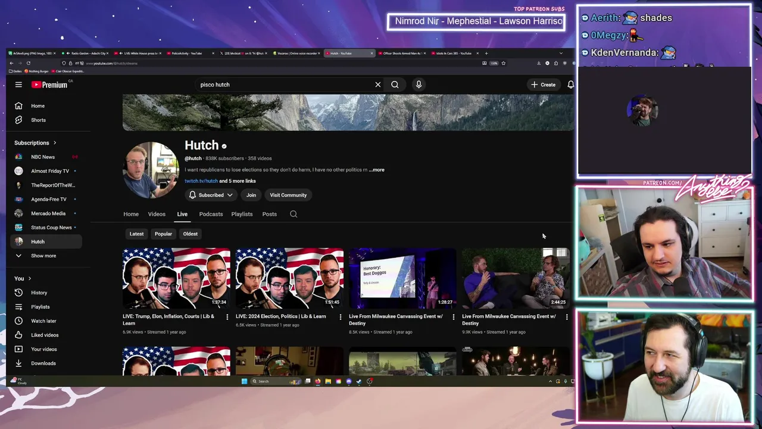Expand the You section chevron
Viewport: 762px width, 429px height.
29,279
